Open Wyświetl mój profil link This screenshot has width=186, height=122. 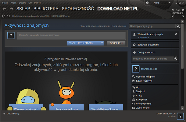tap(145, 77)
